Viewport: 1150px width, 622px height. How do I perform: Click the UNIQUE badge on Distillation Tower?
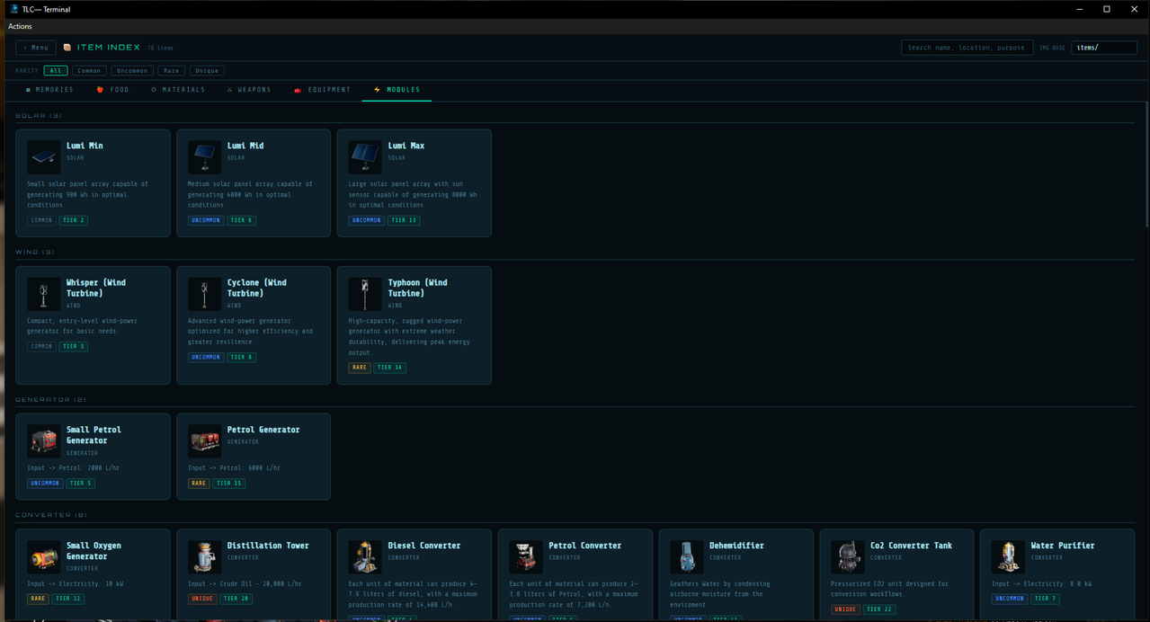point(202,599)
